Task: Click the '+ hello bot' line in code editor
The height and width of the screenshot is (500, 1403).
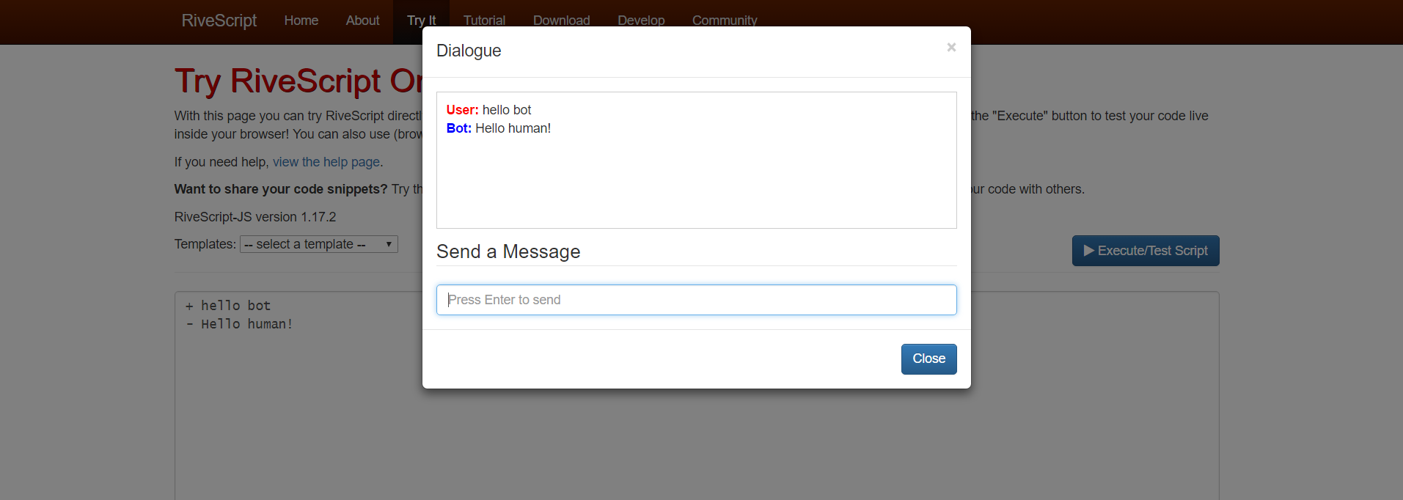Action: coord(228,306)
